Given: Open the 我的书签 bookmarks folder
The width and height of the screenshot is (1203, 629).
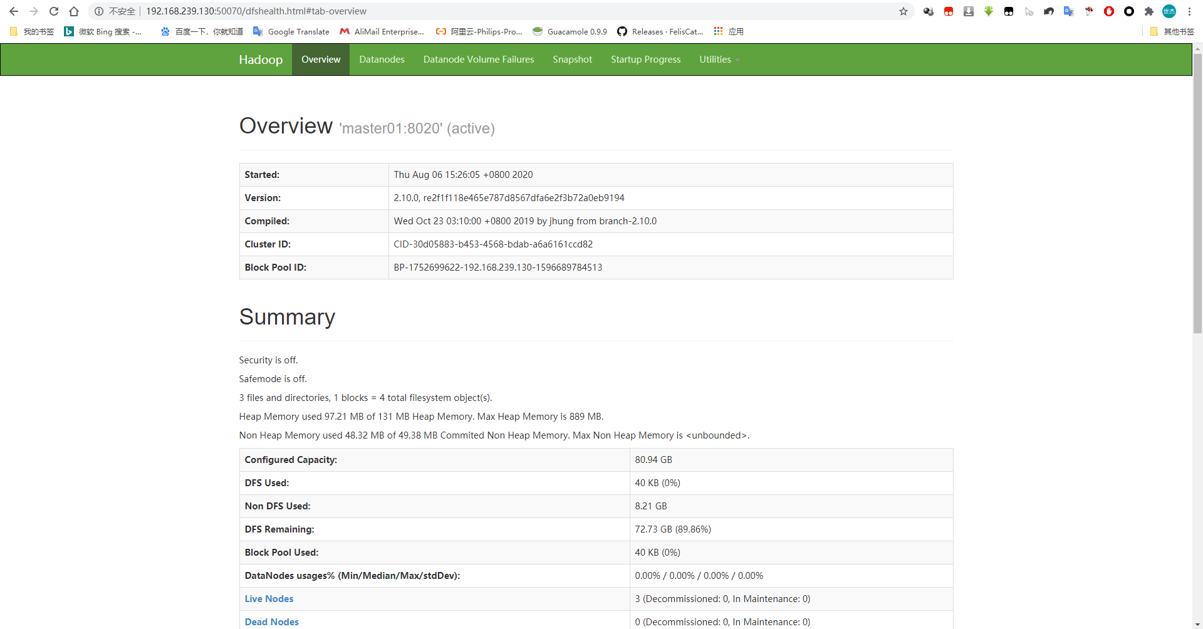Looking at the screenshot, I should click(x=31, y=31).
